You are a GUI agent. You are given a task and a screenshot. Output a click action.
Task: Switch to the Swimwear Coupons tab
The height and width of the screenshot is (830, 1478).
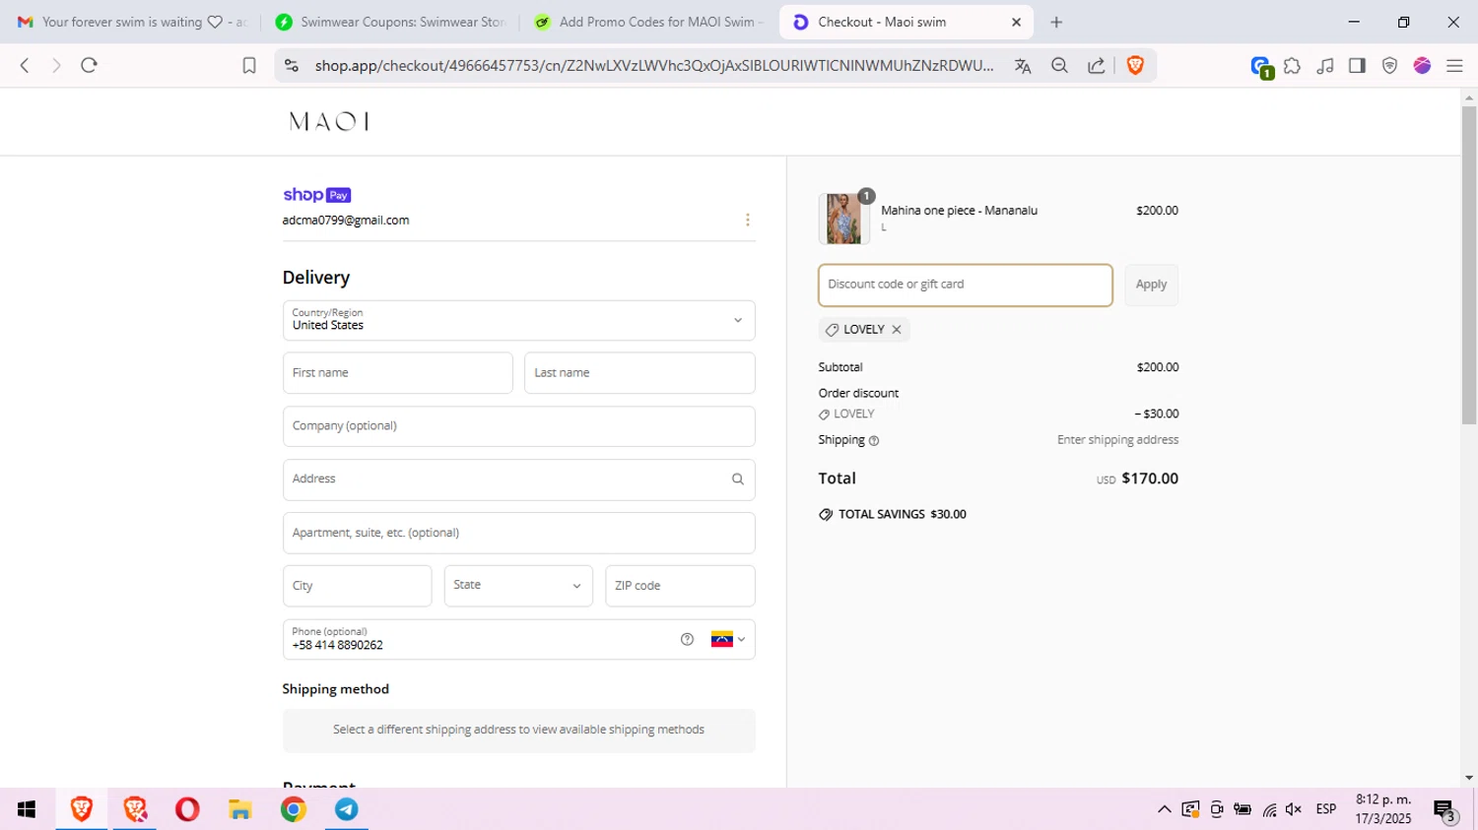click(390, 22)
